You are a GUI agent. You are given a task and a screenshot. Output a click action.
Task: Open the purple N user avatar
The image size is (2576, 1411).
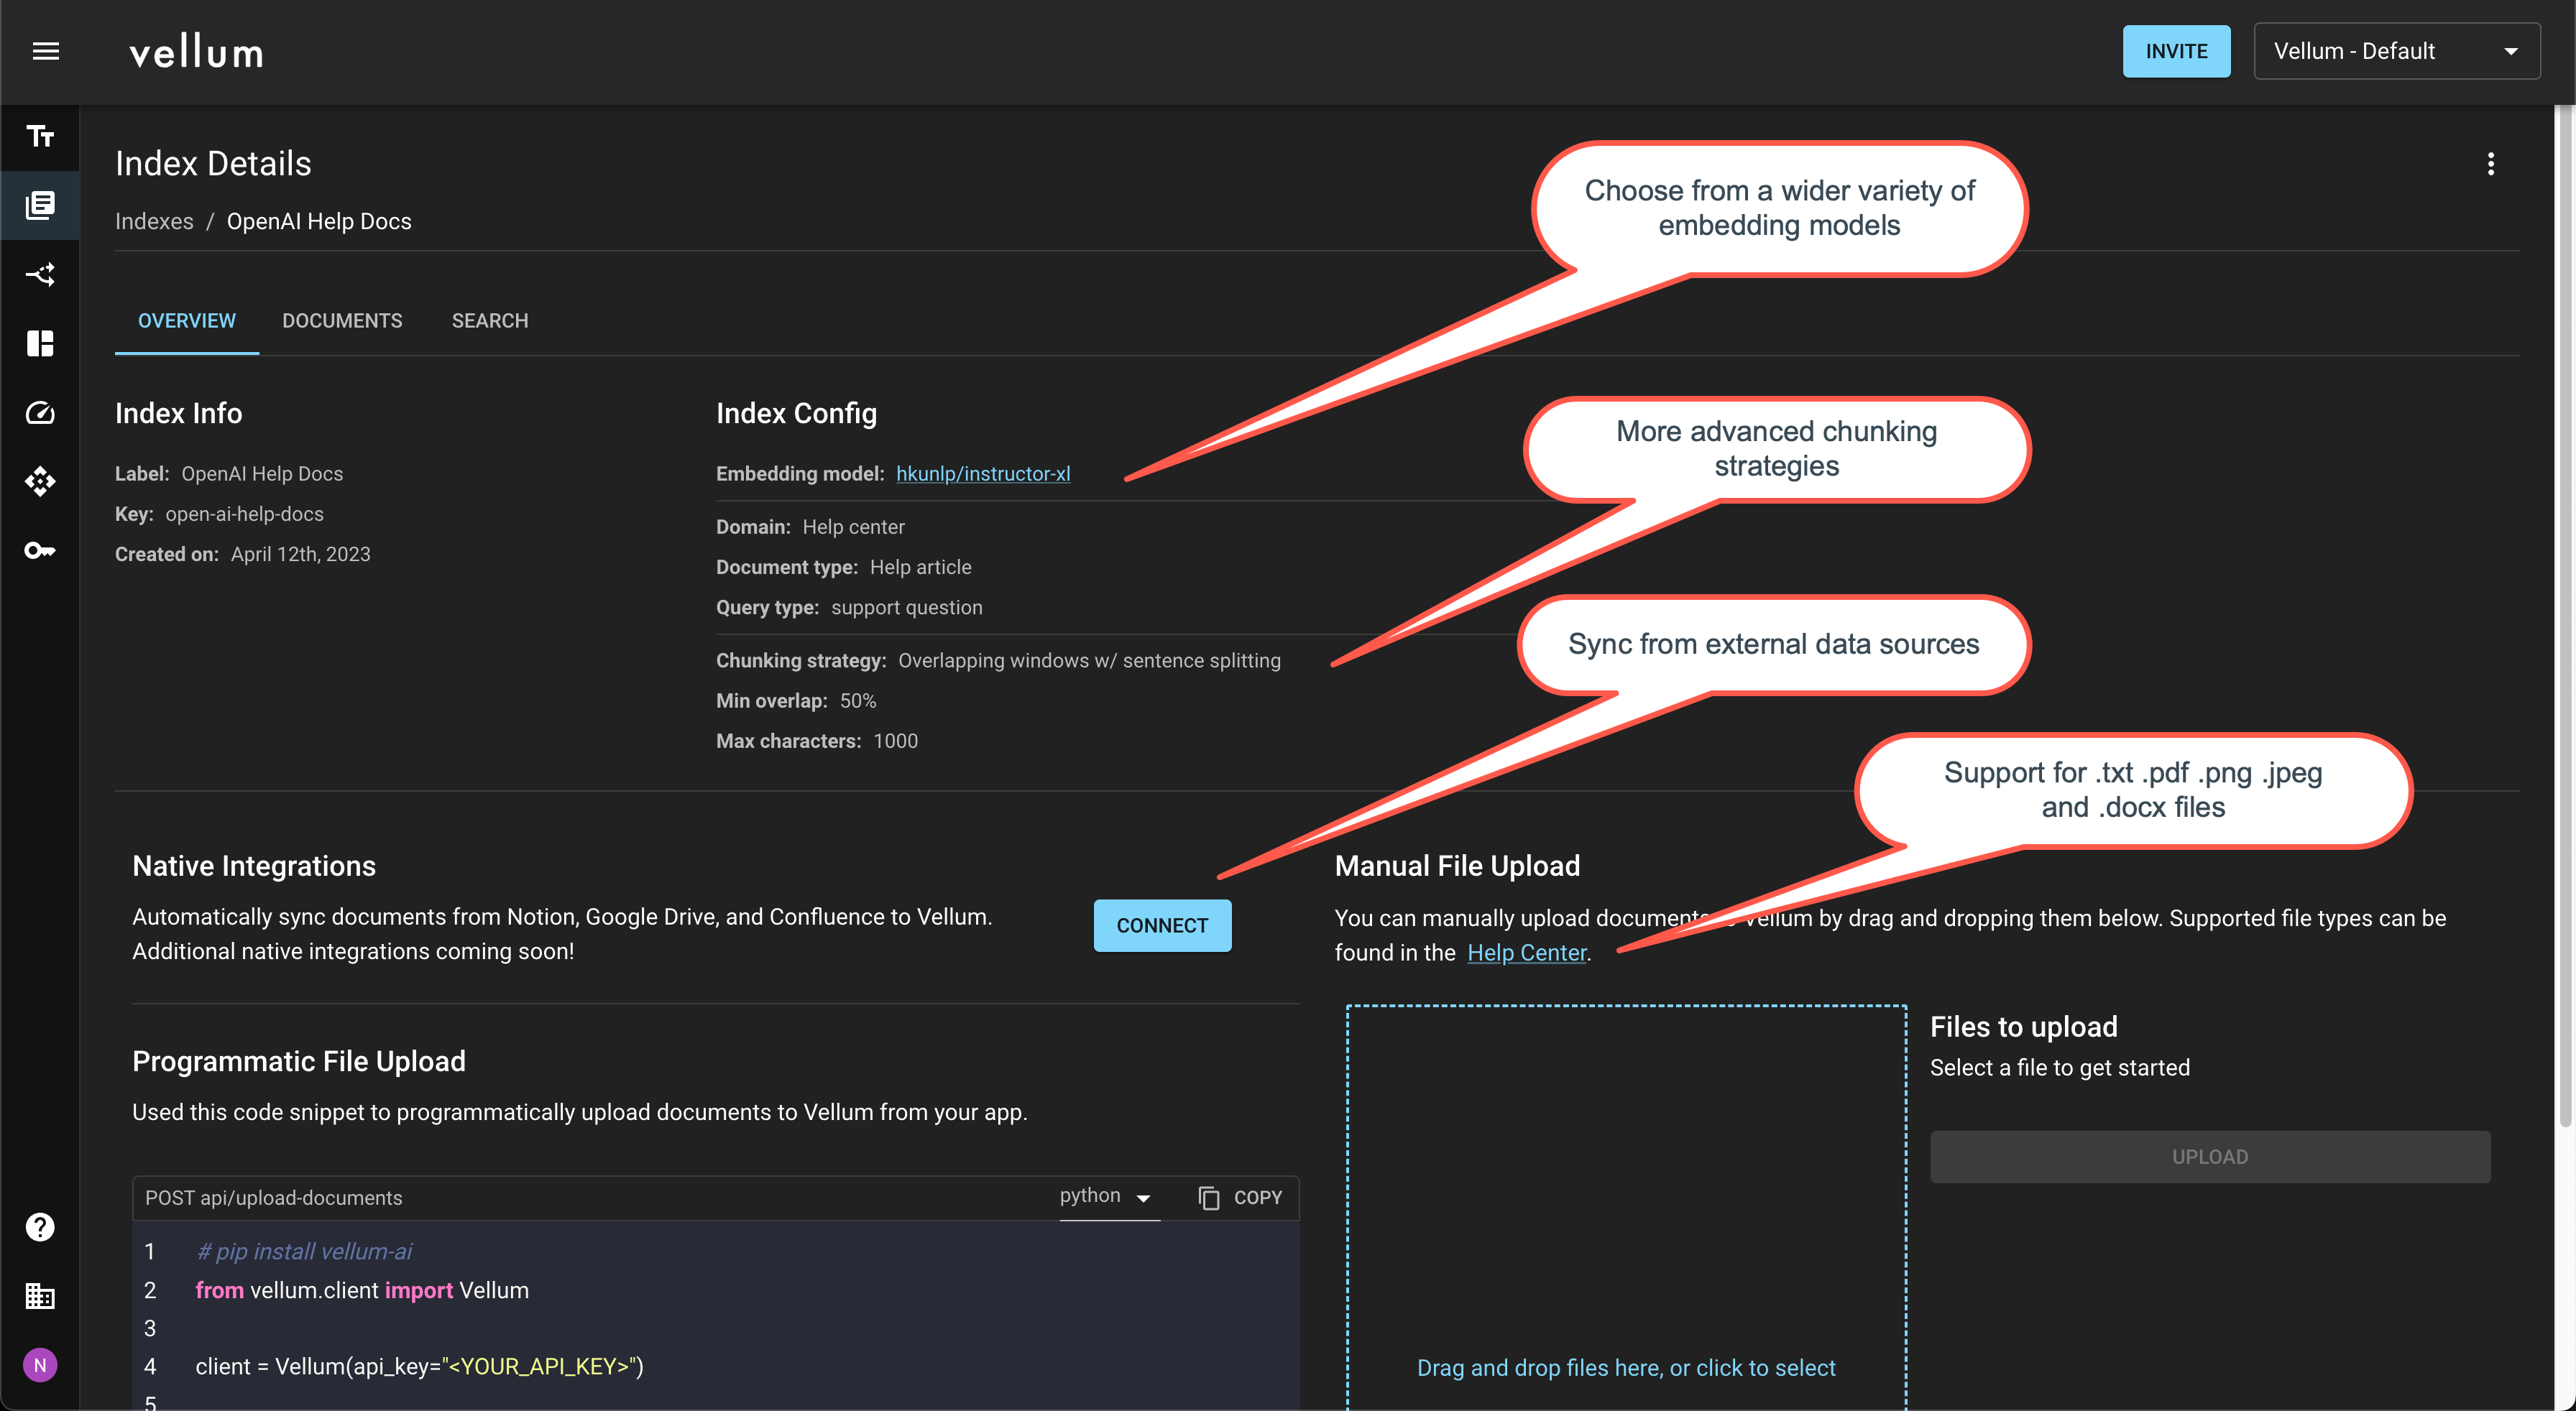pyautogui.click(x=40, y=1365)
